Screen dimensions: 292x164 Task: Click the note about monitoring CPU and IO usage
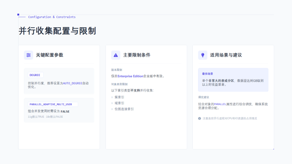click(230, 118)
